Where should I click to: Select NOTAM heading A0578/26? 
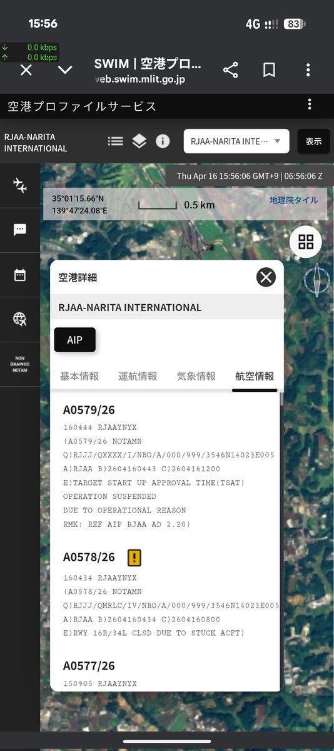pos(89,557)
